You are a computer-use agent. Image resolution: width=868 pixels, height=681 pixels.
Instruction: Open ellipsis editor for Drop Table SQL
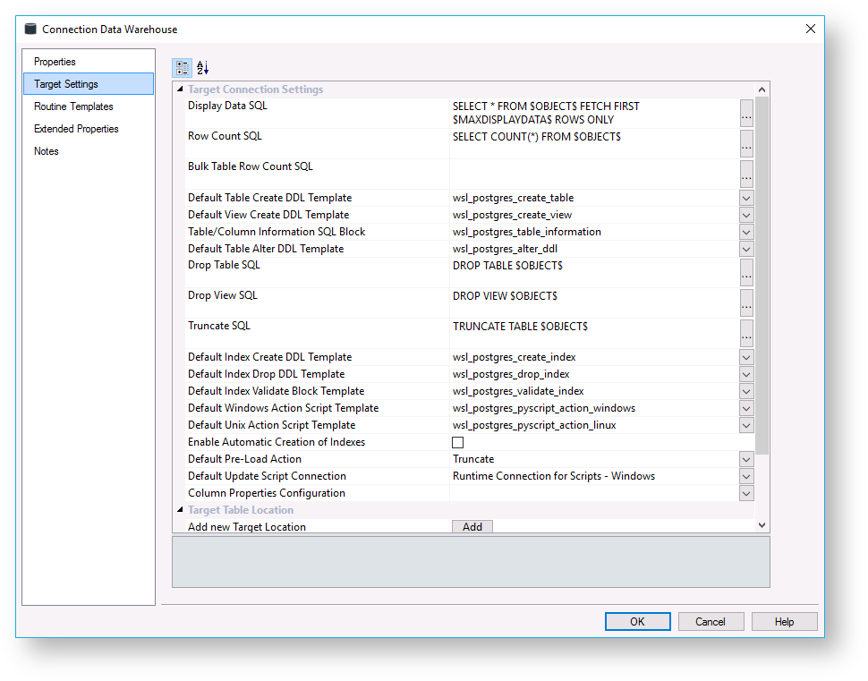[x=746, y=272]
